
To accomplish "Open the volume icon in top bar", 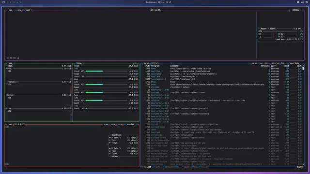I will click(302, 2).
